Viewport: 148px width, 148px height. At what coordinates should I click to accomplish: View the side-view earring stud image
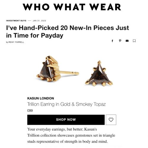click(x=57, y=69)
